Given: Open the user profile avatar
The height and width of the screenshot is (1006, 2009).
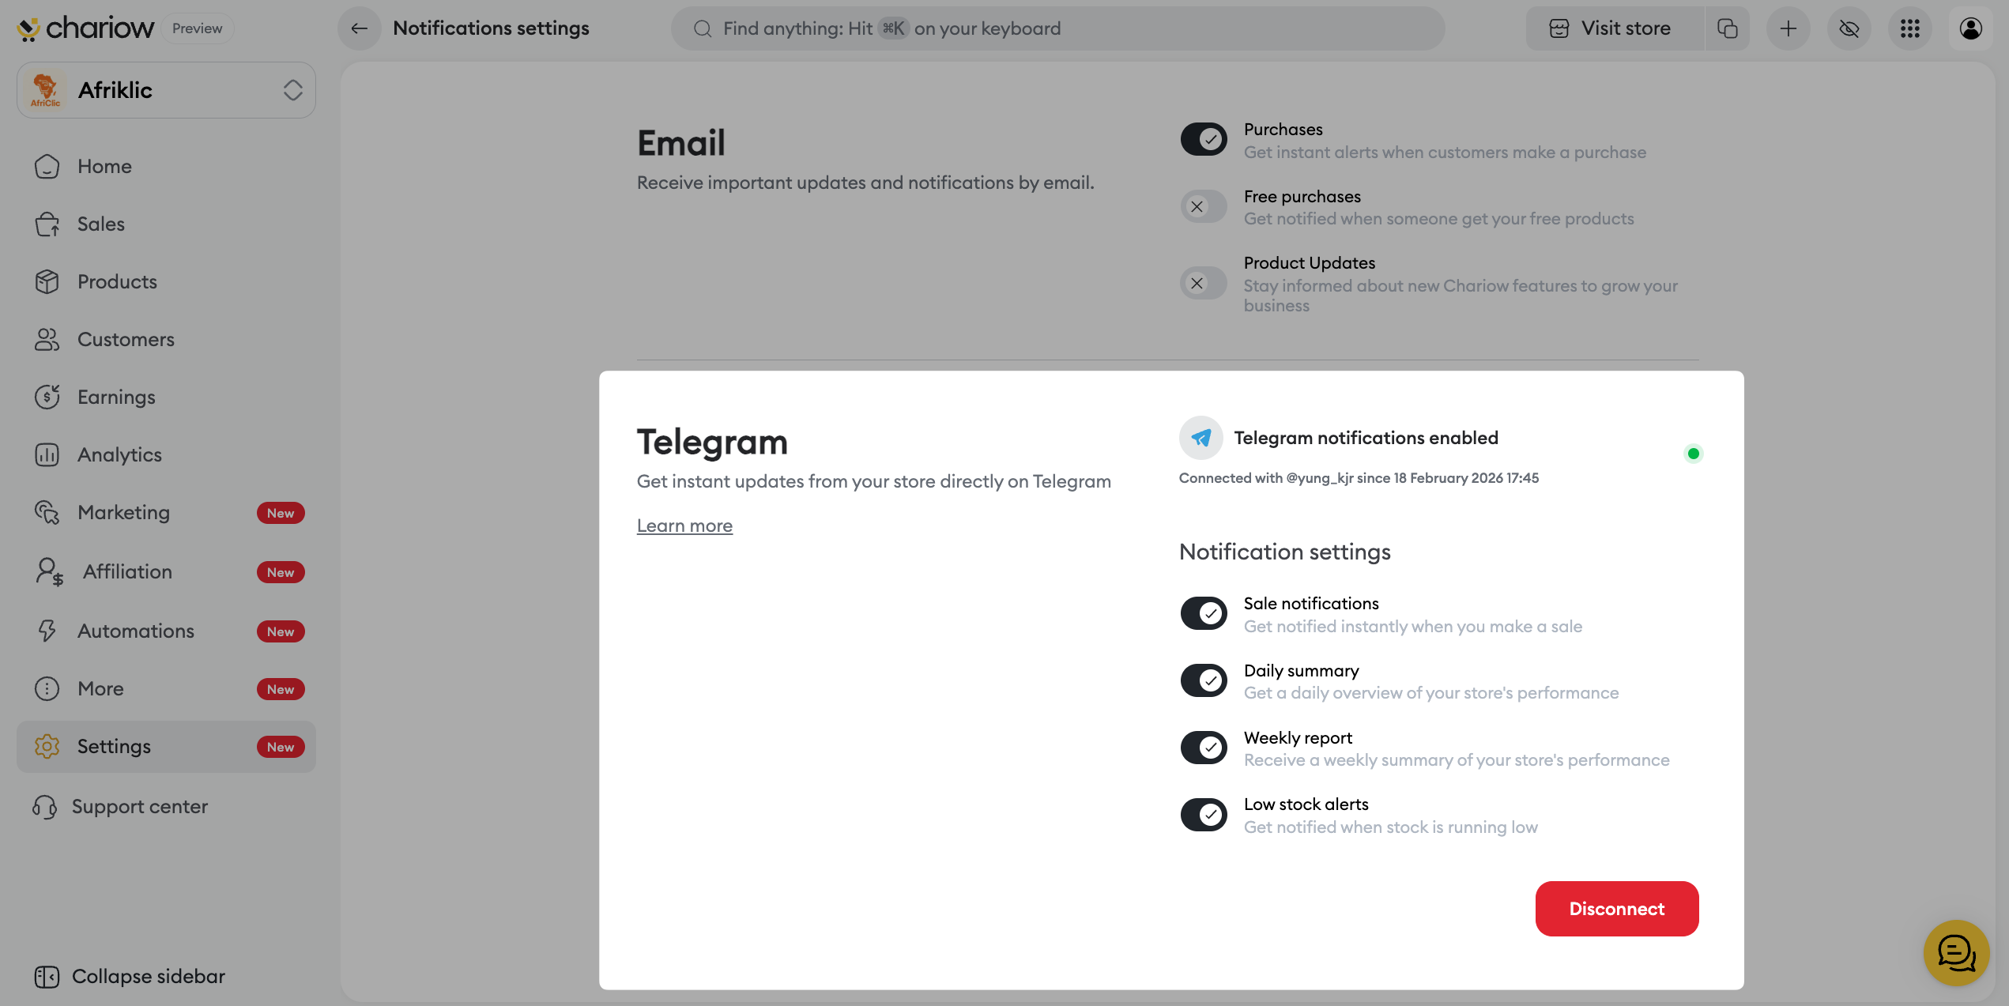Looking at the screenshot, I should pos(1970,28).
